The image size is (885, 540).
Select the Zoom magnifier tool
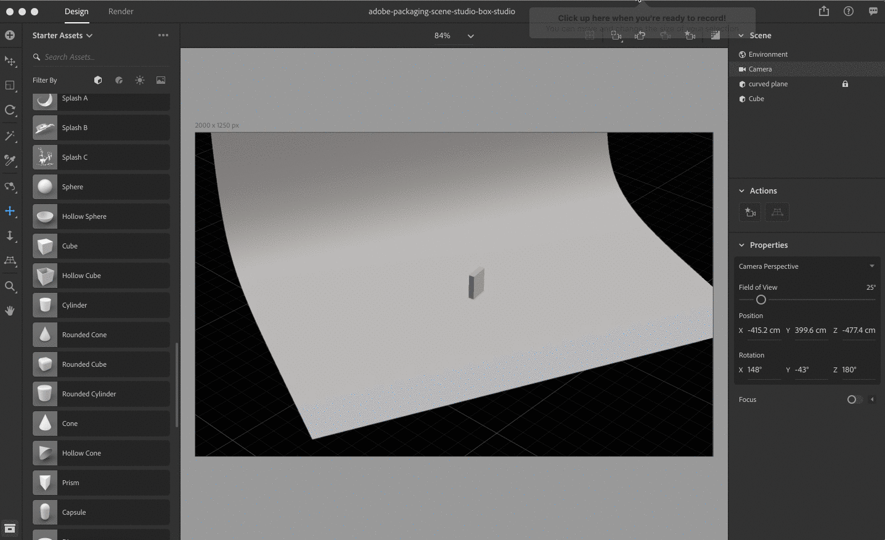[x=10, y=286]
